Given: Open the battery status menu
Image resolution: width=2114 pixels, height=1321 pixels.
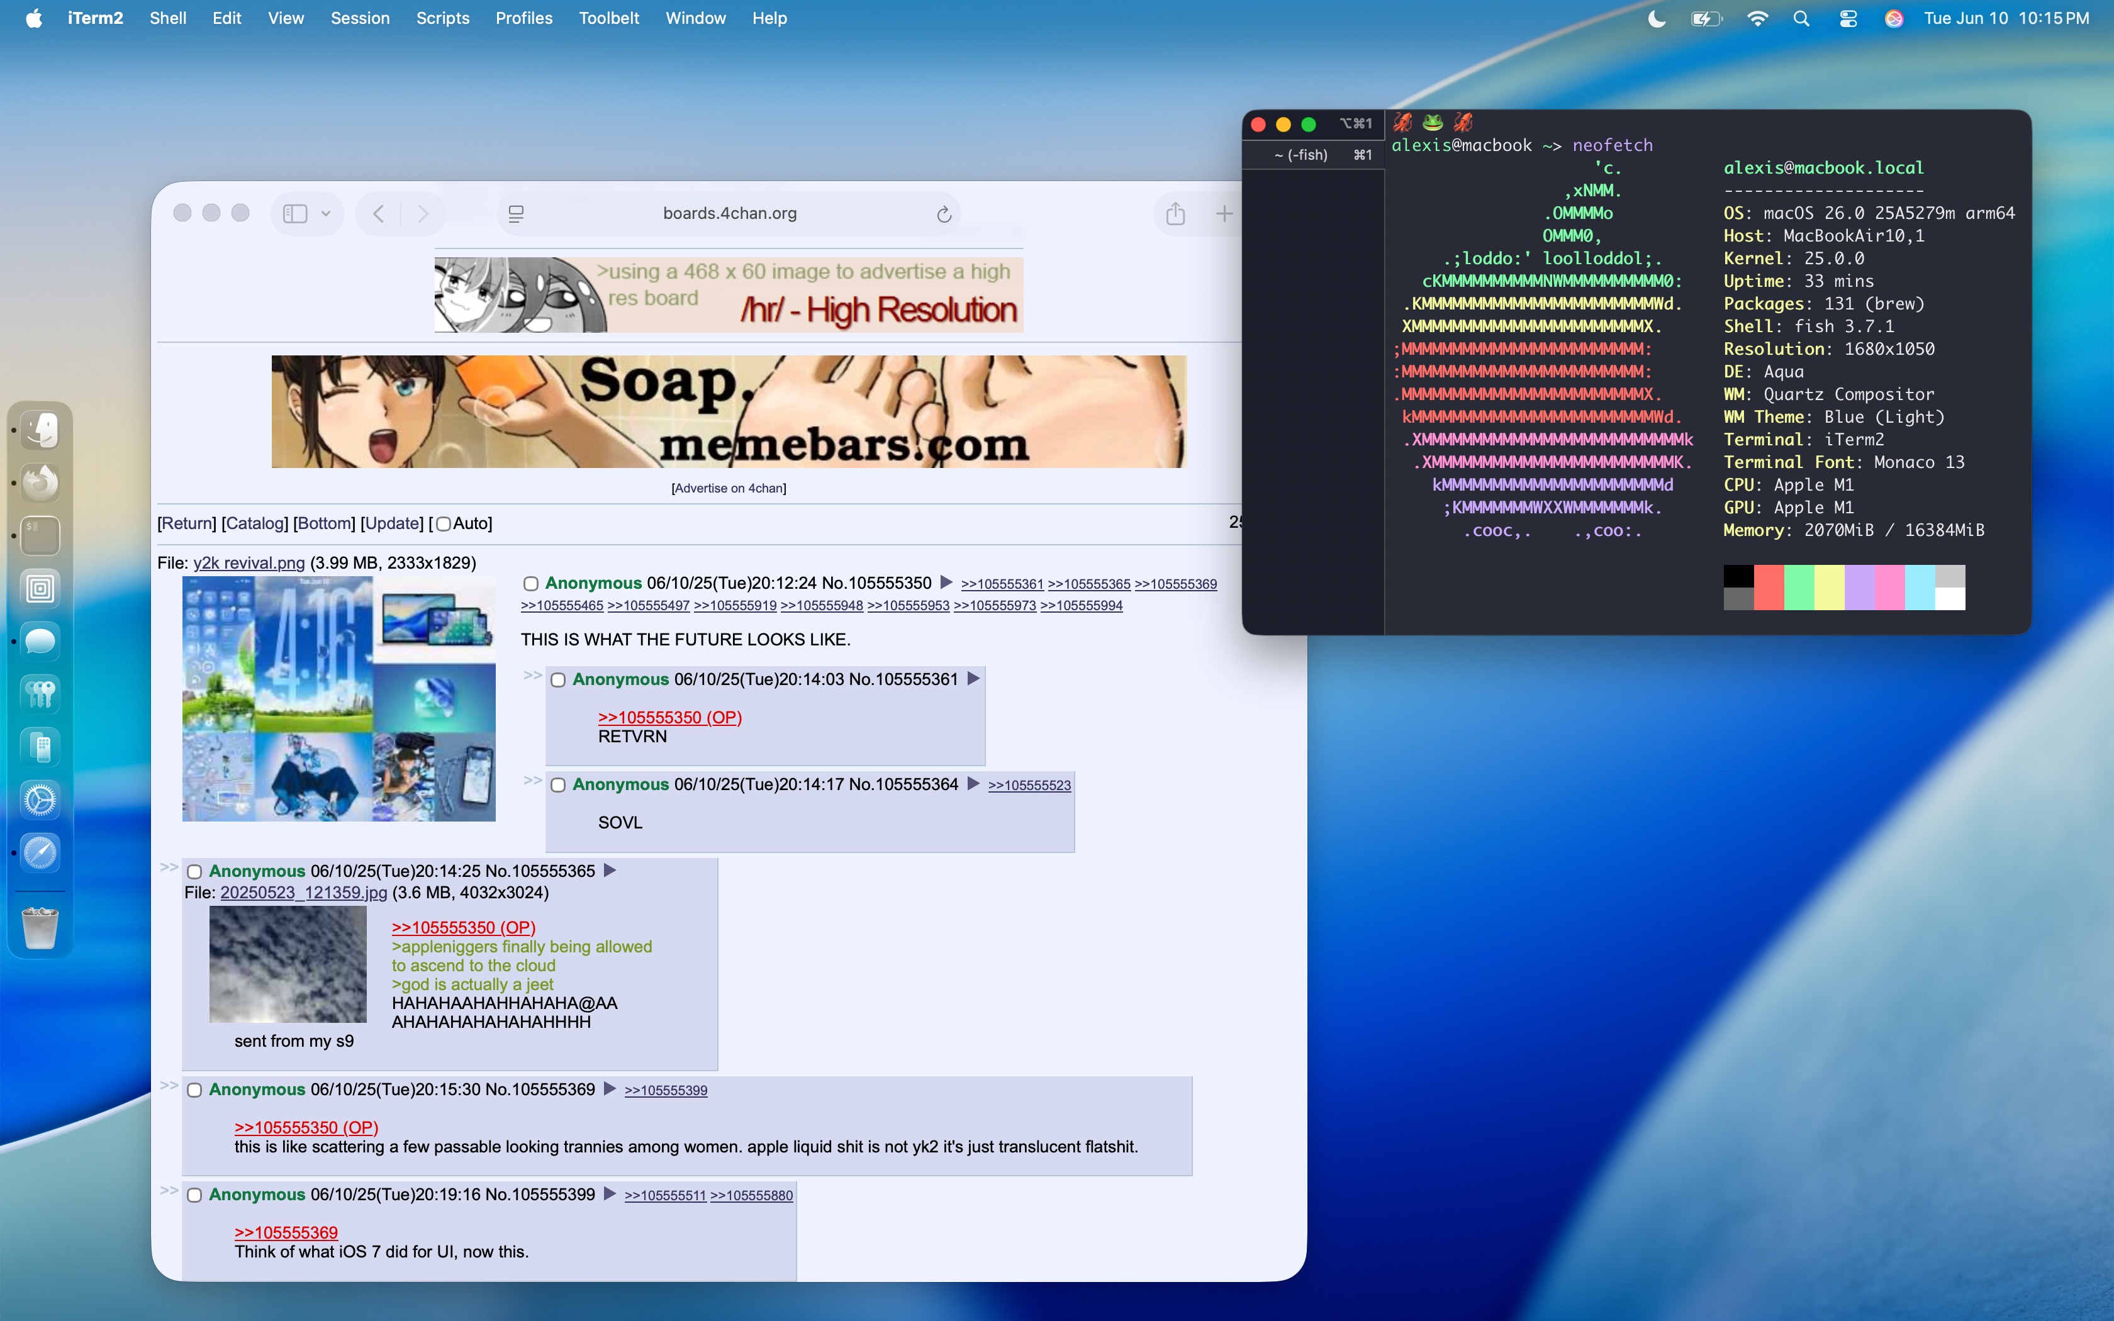Looking at the screenshot, I should click(1705, 18).
